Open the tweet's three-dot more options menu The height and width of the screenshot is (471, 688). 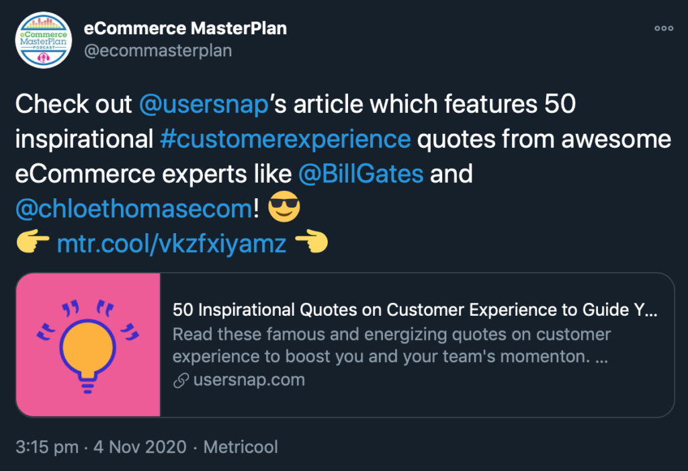click(663, 29)
